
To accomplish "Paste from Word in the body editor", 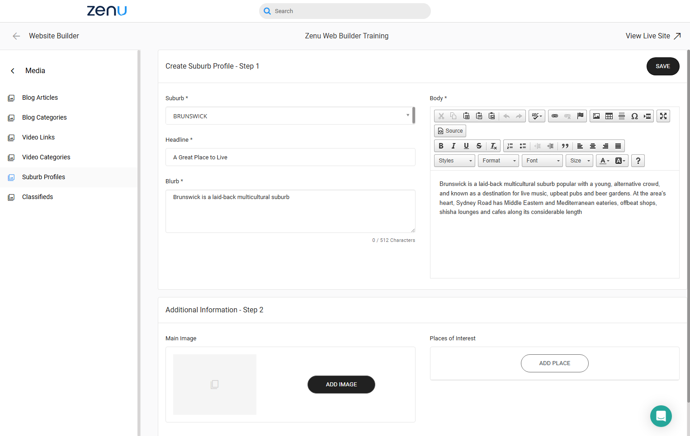I will pos(492,116).
